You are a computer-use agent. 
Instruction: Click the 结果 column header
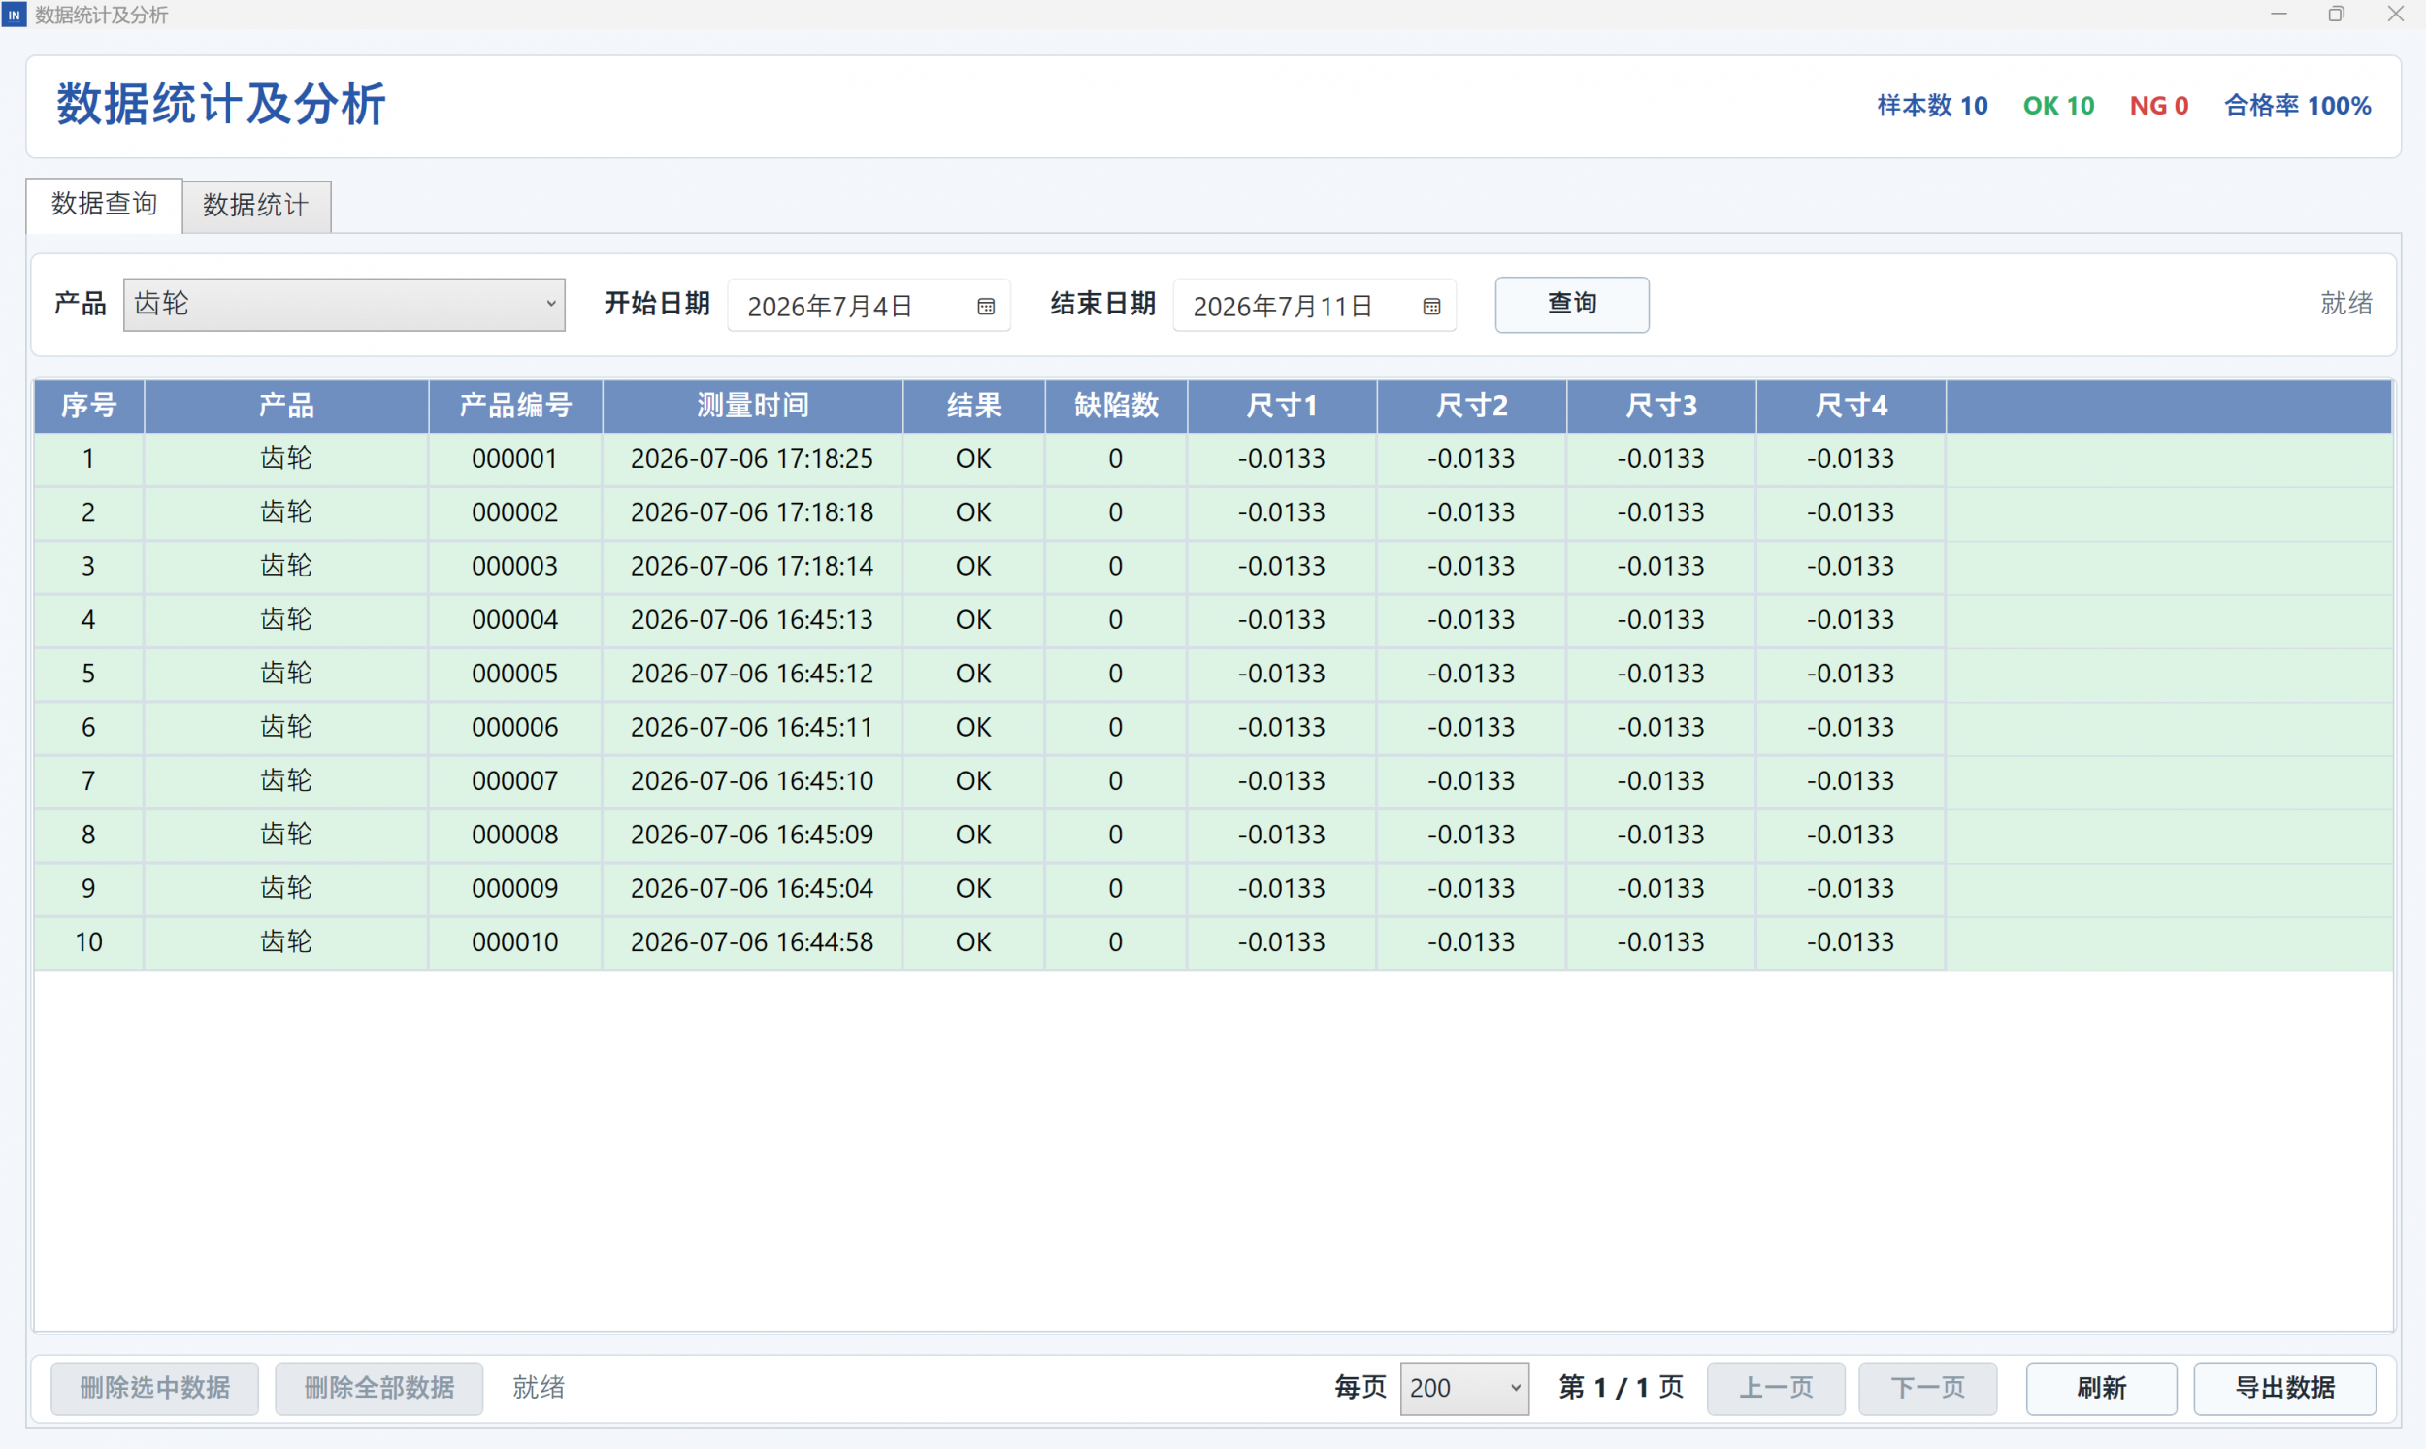point(973,407)
